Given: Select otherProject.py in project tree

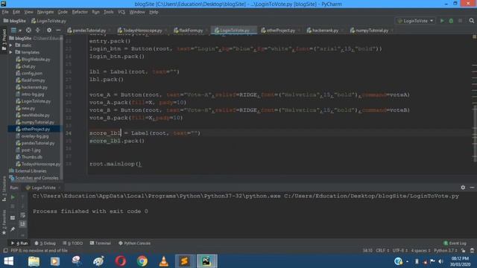Looking at the screenshot, I should click(x=33, y=129).
